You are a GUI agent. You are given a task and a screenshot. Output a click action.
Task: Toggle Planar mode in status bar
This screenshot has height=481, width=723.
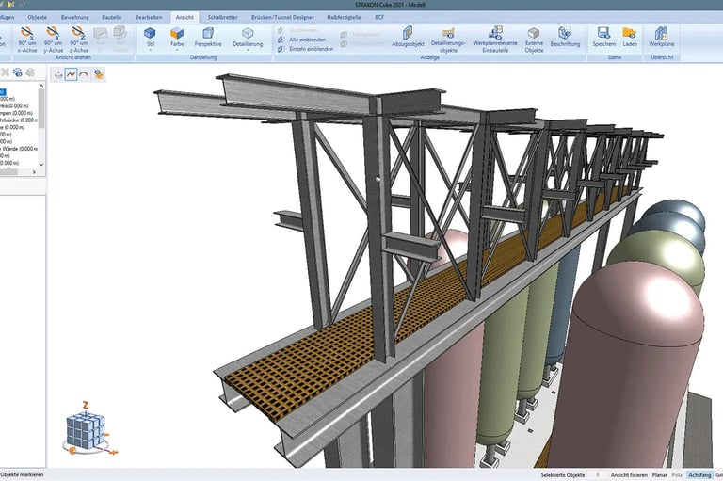point(659,475)
